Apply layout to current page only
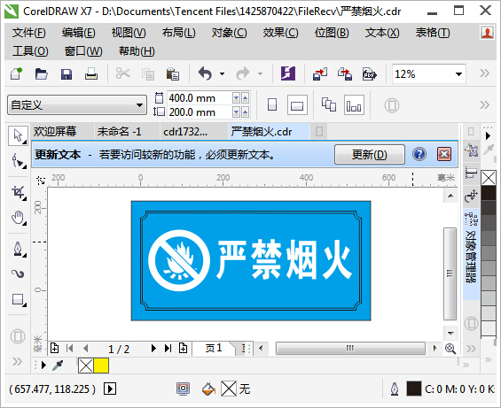Image resolution: width=501 pixels, height=408 pixels. (x=354, y=105)
